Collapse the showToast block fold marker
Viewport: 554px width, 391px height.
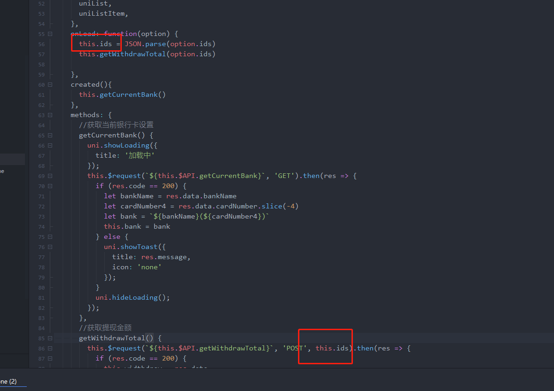[51, 247]
